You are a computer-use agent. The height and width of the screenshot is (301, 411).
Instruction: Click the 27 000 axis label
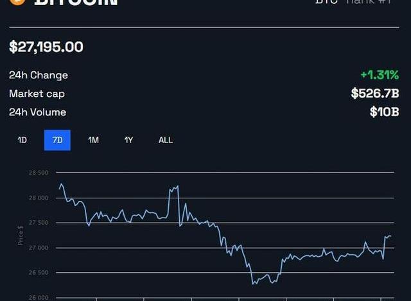(x=39, y=248)
